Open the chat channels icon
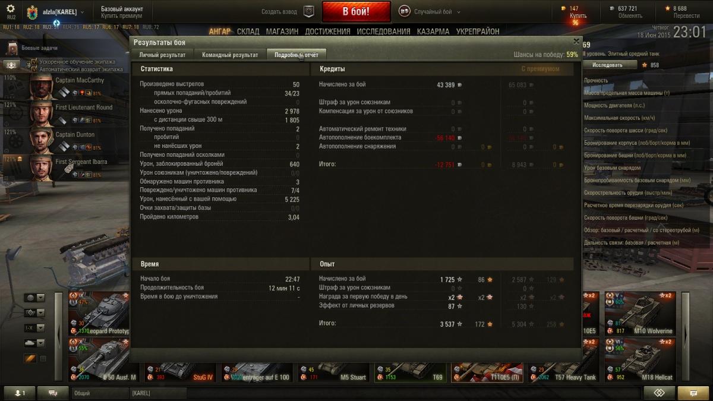Viewport: 713px width, 401px height. pyautogui.click(x=53, y=393)
